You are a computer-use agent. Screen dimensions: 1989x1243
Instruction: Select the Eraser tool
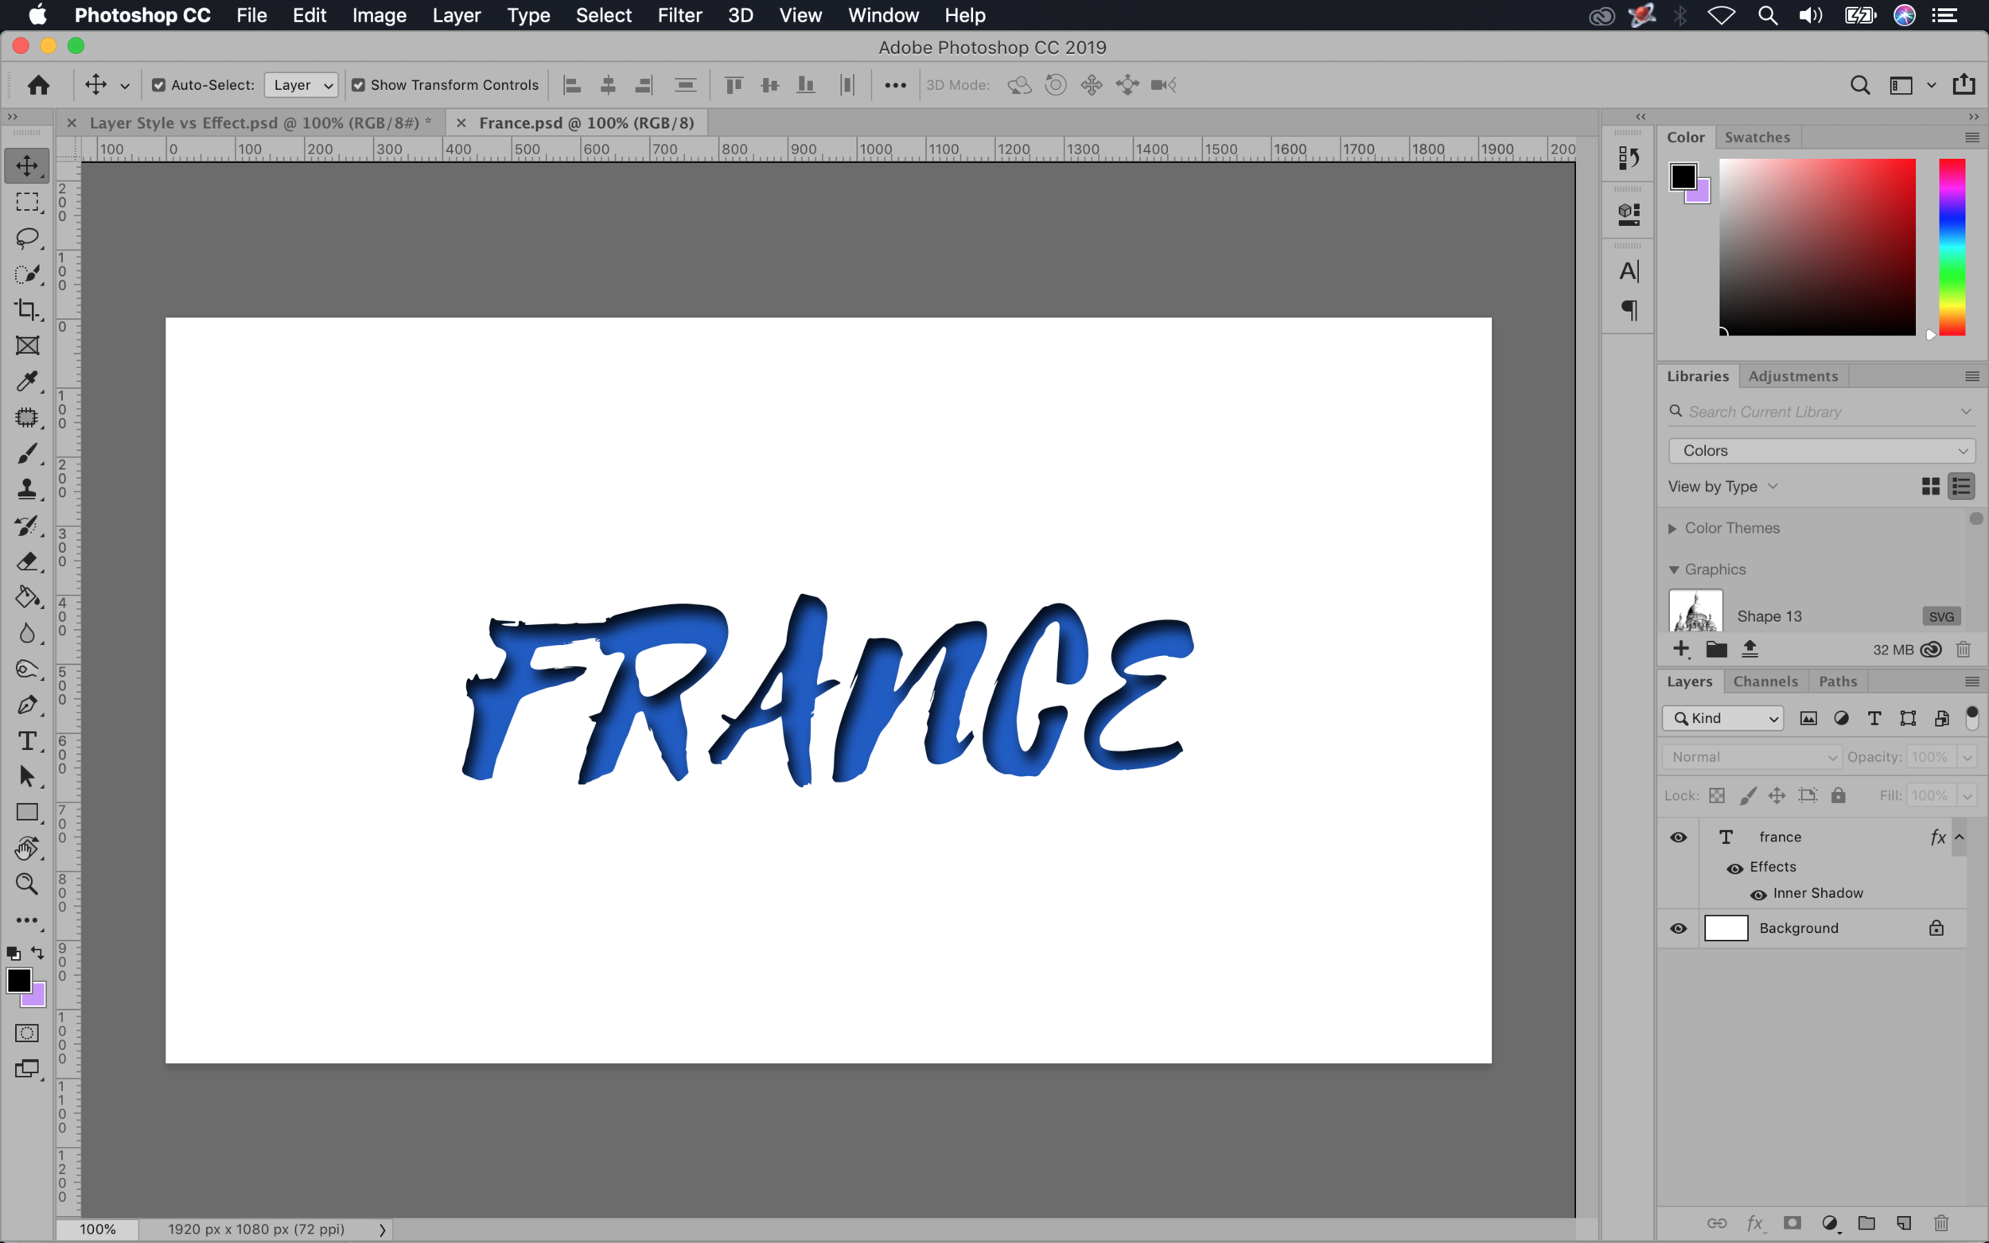27,561
